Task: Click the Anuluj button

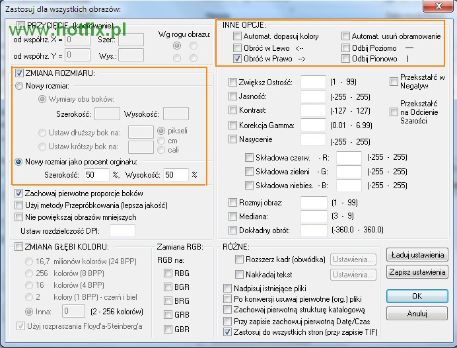Action: point(417,314)
